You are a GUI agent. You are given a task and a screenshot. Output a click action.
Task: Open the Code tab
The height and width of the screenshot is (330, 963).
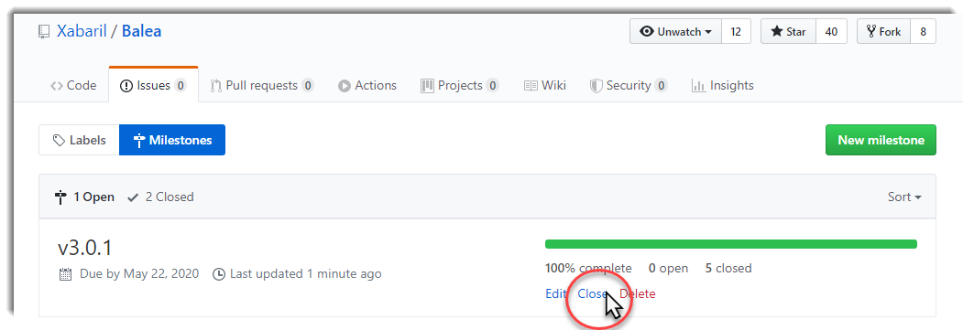pos(73,85)
